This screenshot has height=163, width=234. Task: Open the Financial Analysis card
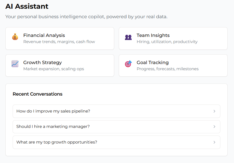coord(60,38)
